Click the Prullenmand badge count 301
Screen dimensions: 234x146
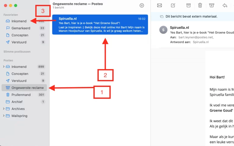click(41, 95)
